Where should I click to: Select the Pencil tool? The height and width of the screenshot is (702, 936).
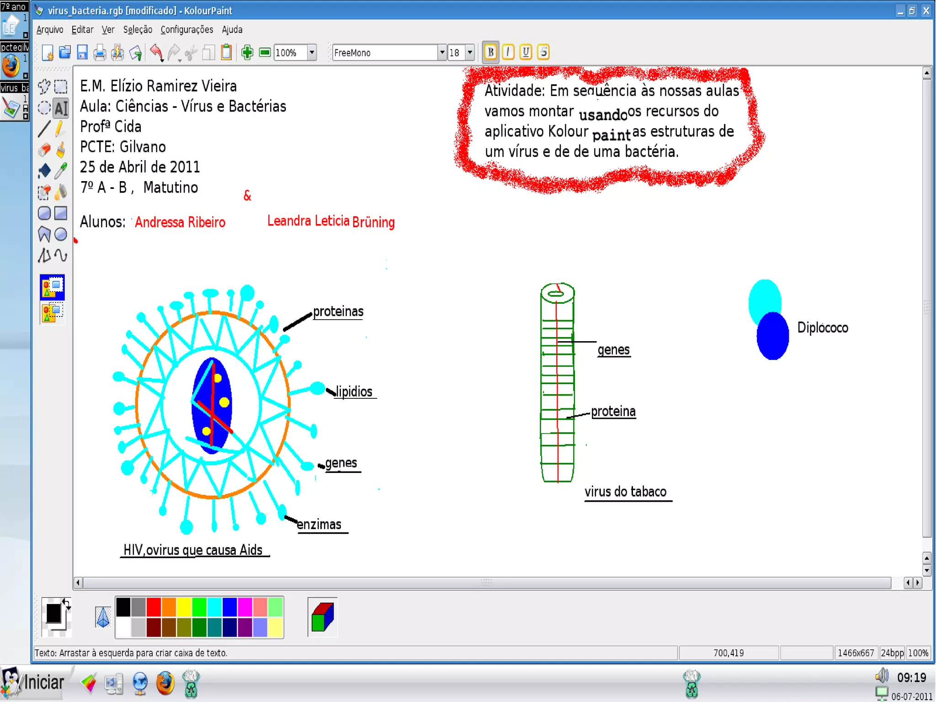pos(60,129)
